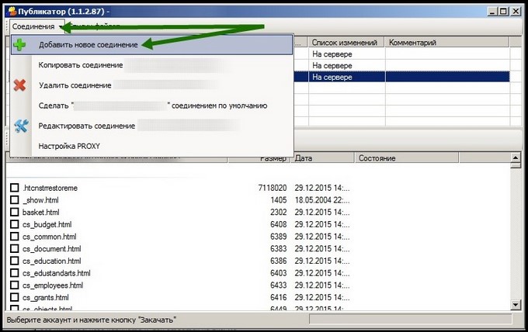This screenshot has height=332, width=528.
Task: Check the basket.html file checkbox
Action: click(14, 212)
